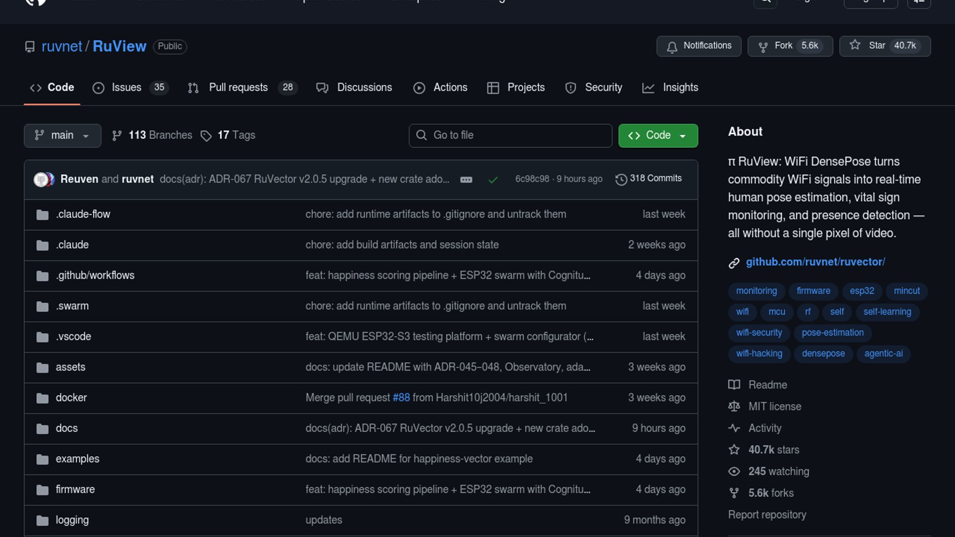Click the tags icon beside 17 Tags

[x=206, y=136]
